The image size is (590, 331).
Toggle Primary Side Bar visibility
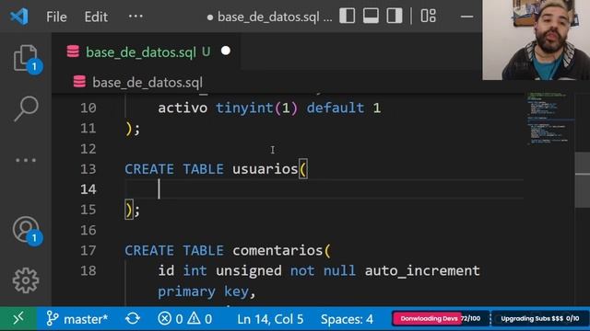pos(347,17)
